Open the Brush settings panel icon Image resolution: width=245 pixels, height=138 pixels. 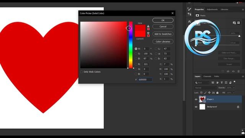(189, 9)
